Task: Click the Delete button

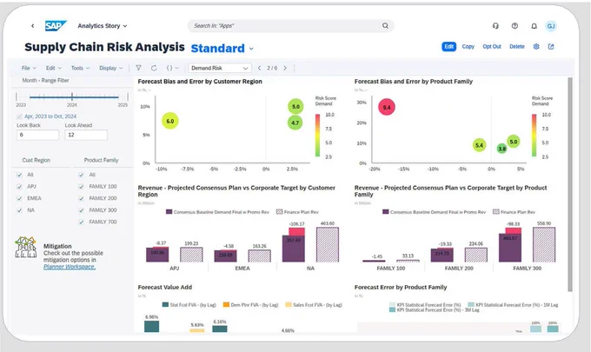Action: 517,47
